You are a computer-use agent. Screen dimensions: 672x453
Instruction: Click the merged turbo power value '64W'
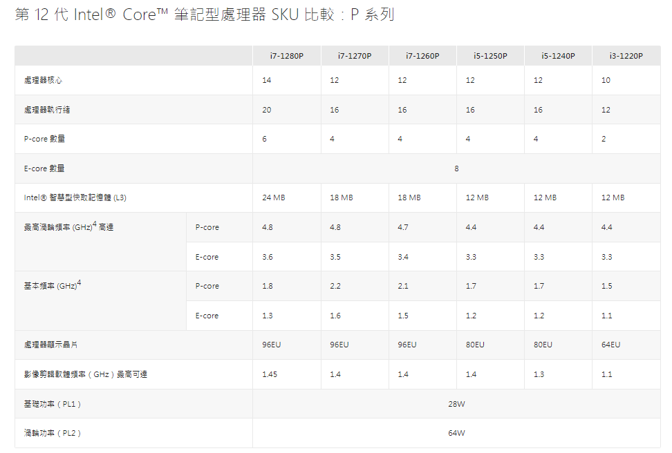[x=456, y=433]
